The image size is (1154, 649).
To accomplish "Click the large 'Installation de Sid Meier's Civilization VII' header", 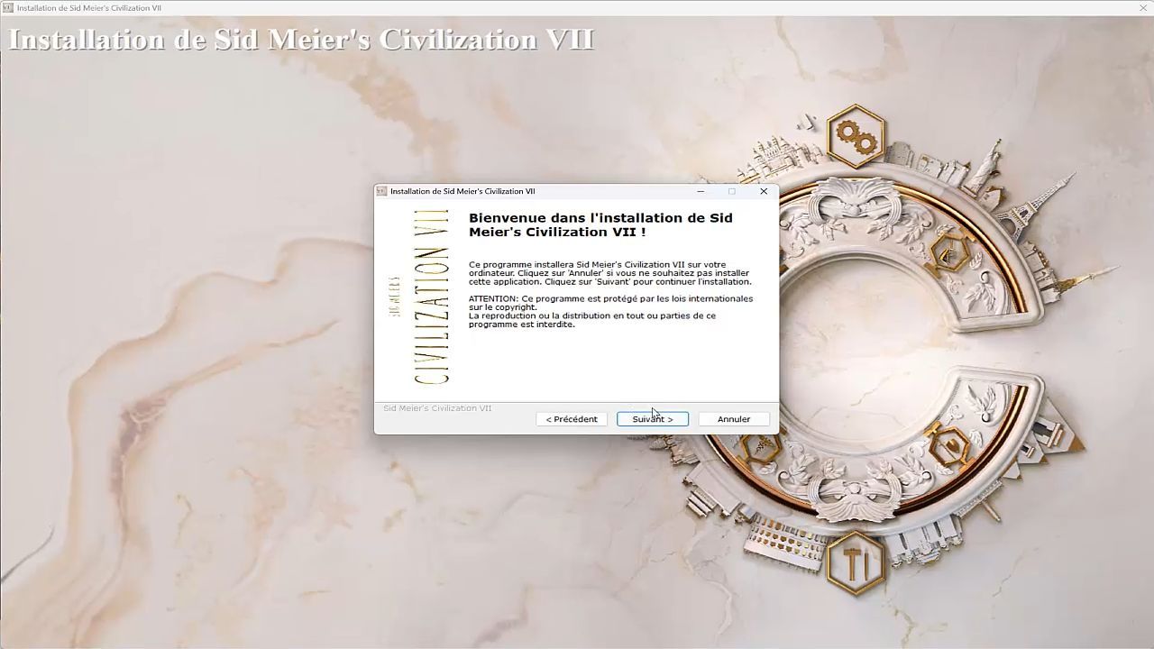I will coord(301,40).
